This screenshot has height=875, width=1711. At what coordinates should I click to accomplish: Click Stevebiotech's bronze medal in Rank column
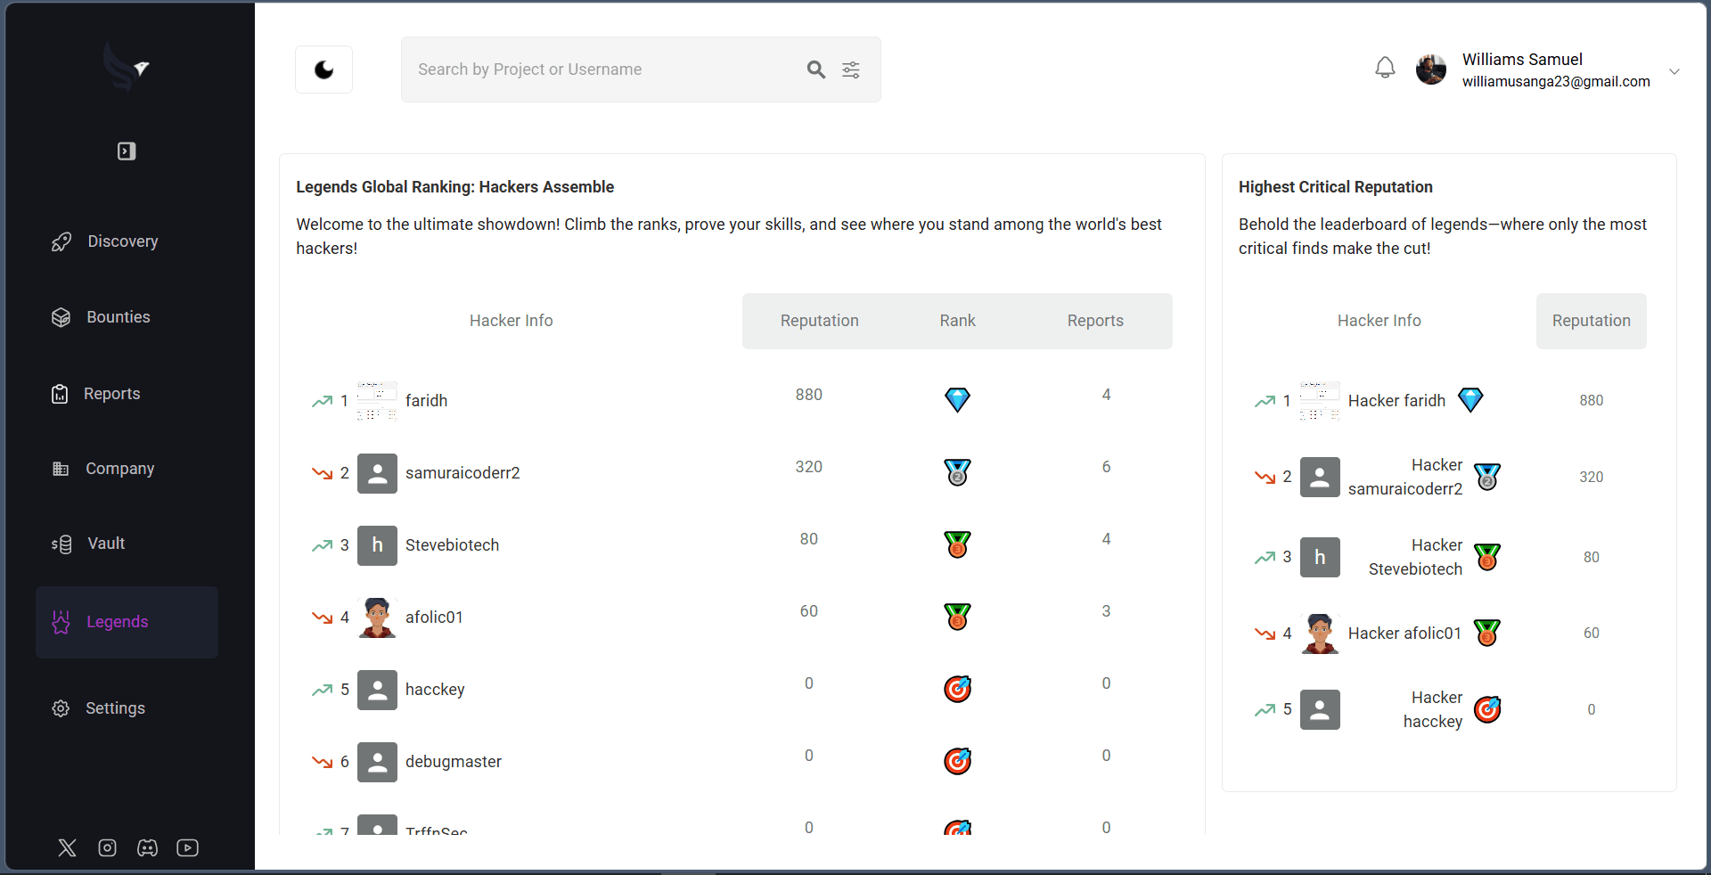[957, 544]
